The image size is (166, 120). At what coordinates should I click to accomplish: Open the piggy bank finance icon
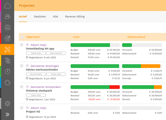[x=8, y=82]
